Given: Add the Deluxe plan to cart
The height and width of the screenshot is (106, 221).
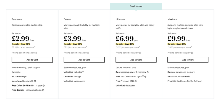Looking at the screenshot, I should point(84,60).
